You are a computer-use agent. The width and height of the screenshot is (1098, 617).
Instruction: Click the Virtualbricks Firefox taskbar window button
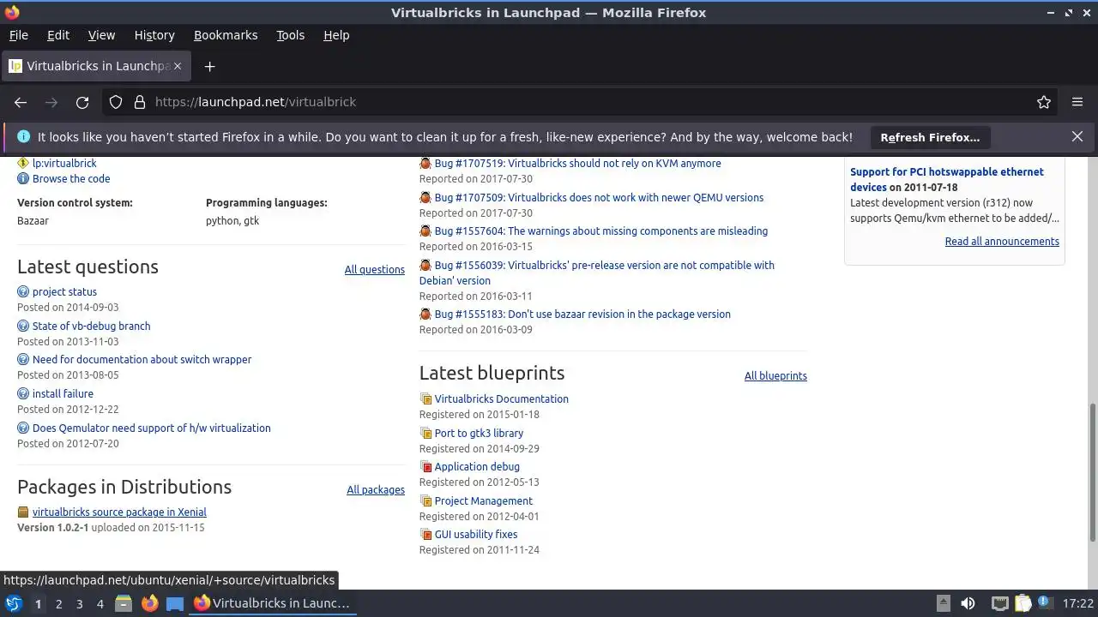(x=273, y=603)
